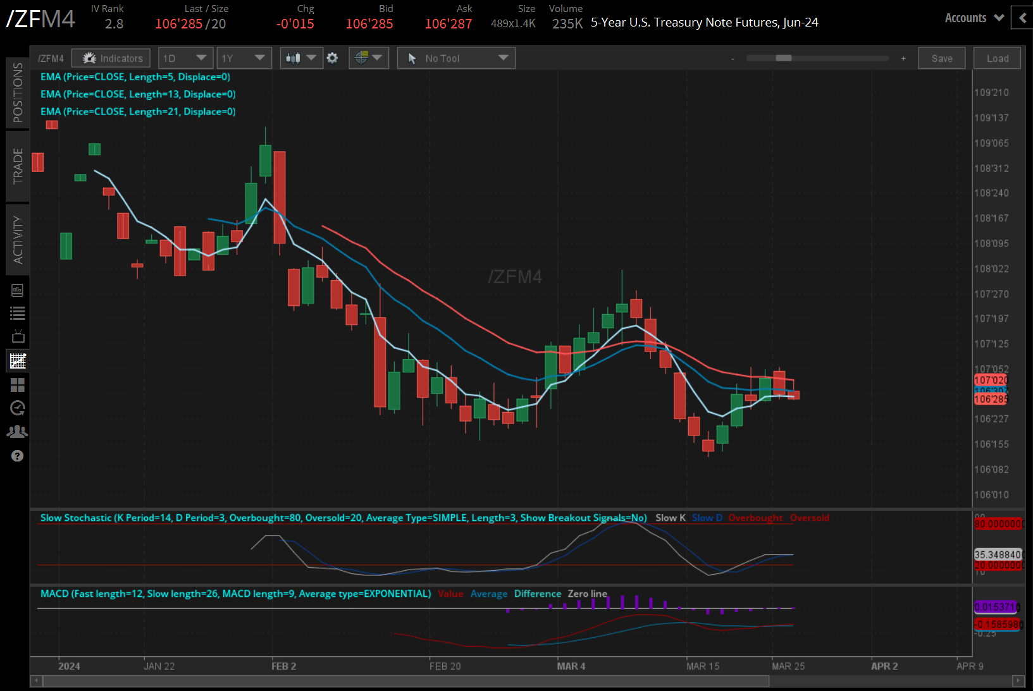Click the Slow D legend label

[707, 518]
